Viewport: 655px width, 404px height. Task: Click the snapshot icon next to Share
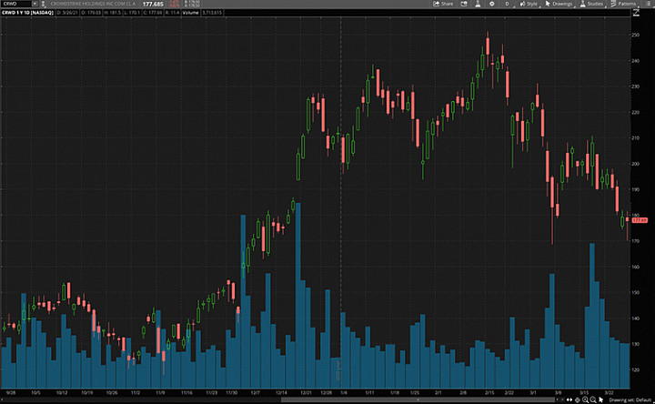464,4
